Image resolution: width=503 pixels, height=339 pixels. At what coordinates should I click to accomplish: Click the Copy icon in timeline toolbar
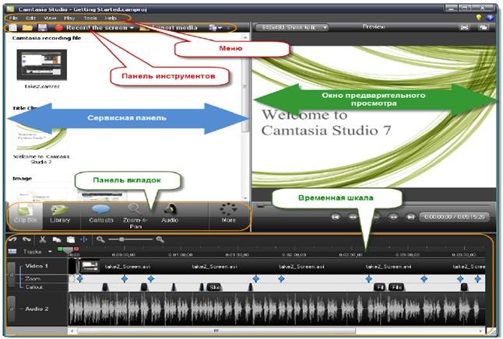(57, 239)
